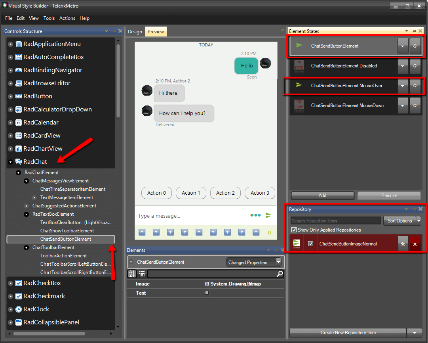Click the wrench edit icon on ChatSendButtonImageNormal
Screen dimensions: 428x343
click(403, 243)
